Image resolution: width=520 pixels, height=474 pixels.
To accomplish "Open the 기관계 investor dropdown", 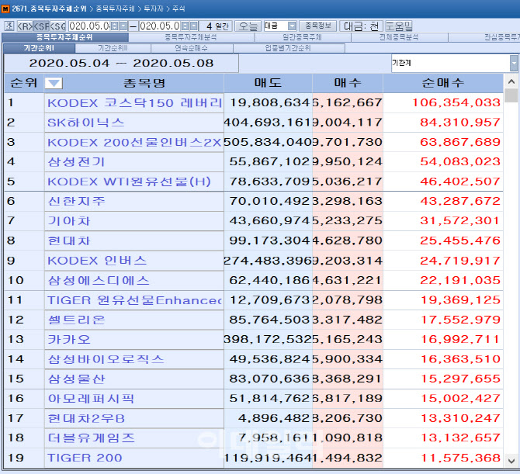I will point(514,63).
